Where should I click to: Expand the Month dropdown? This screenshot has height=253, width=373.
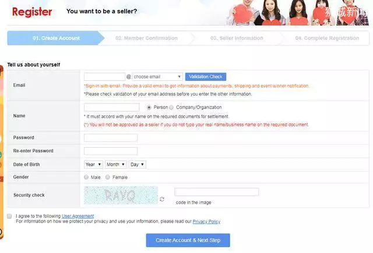click(115, 164)
